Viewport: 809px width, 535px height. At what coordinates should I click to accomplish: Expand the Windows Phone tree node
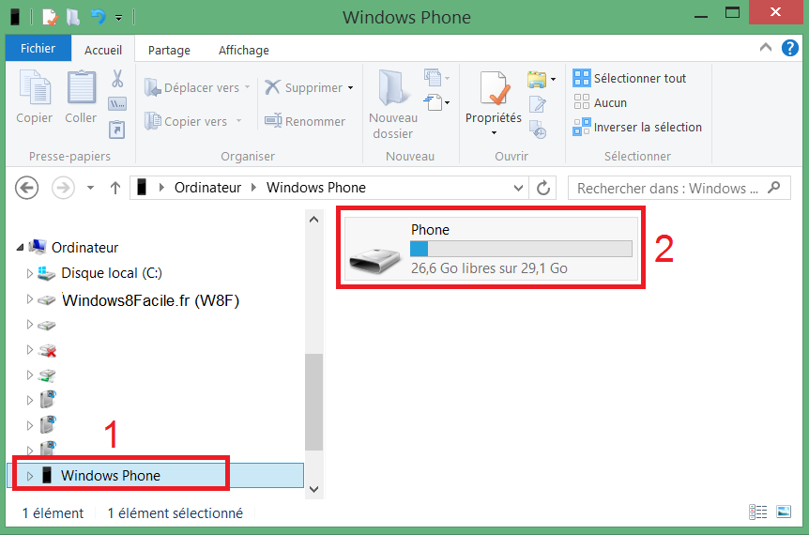click(x=29, y=476)
